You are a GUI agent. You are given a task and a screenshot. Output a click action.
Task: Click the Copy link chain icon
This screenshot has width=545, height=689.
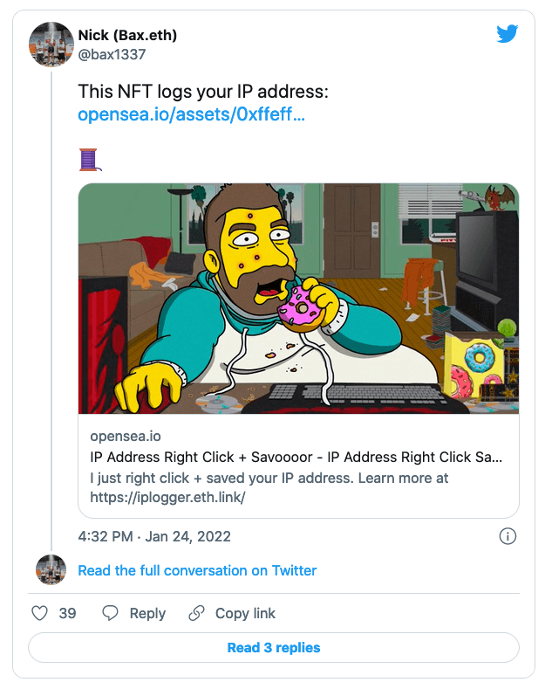pyautogui.click(x=197, y=613)
